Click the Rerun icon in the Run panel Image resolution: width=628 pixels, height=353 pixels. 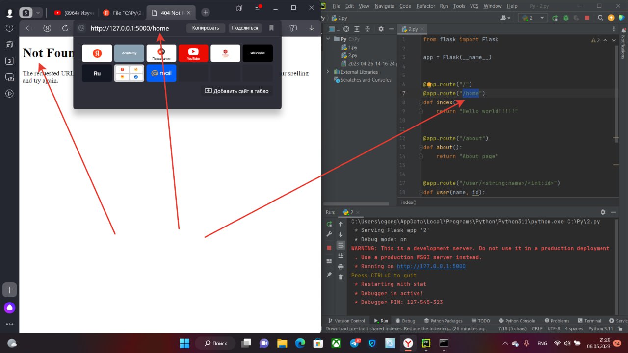329,224
